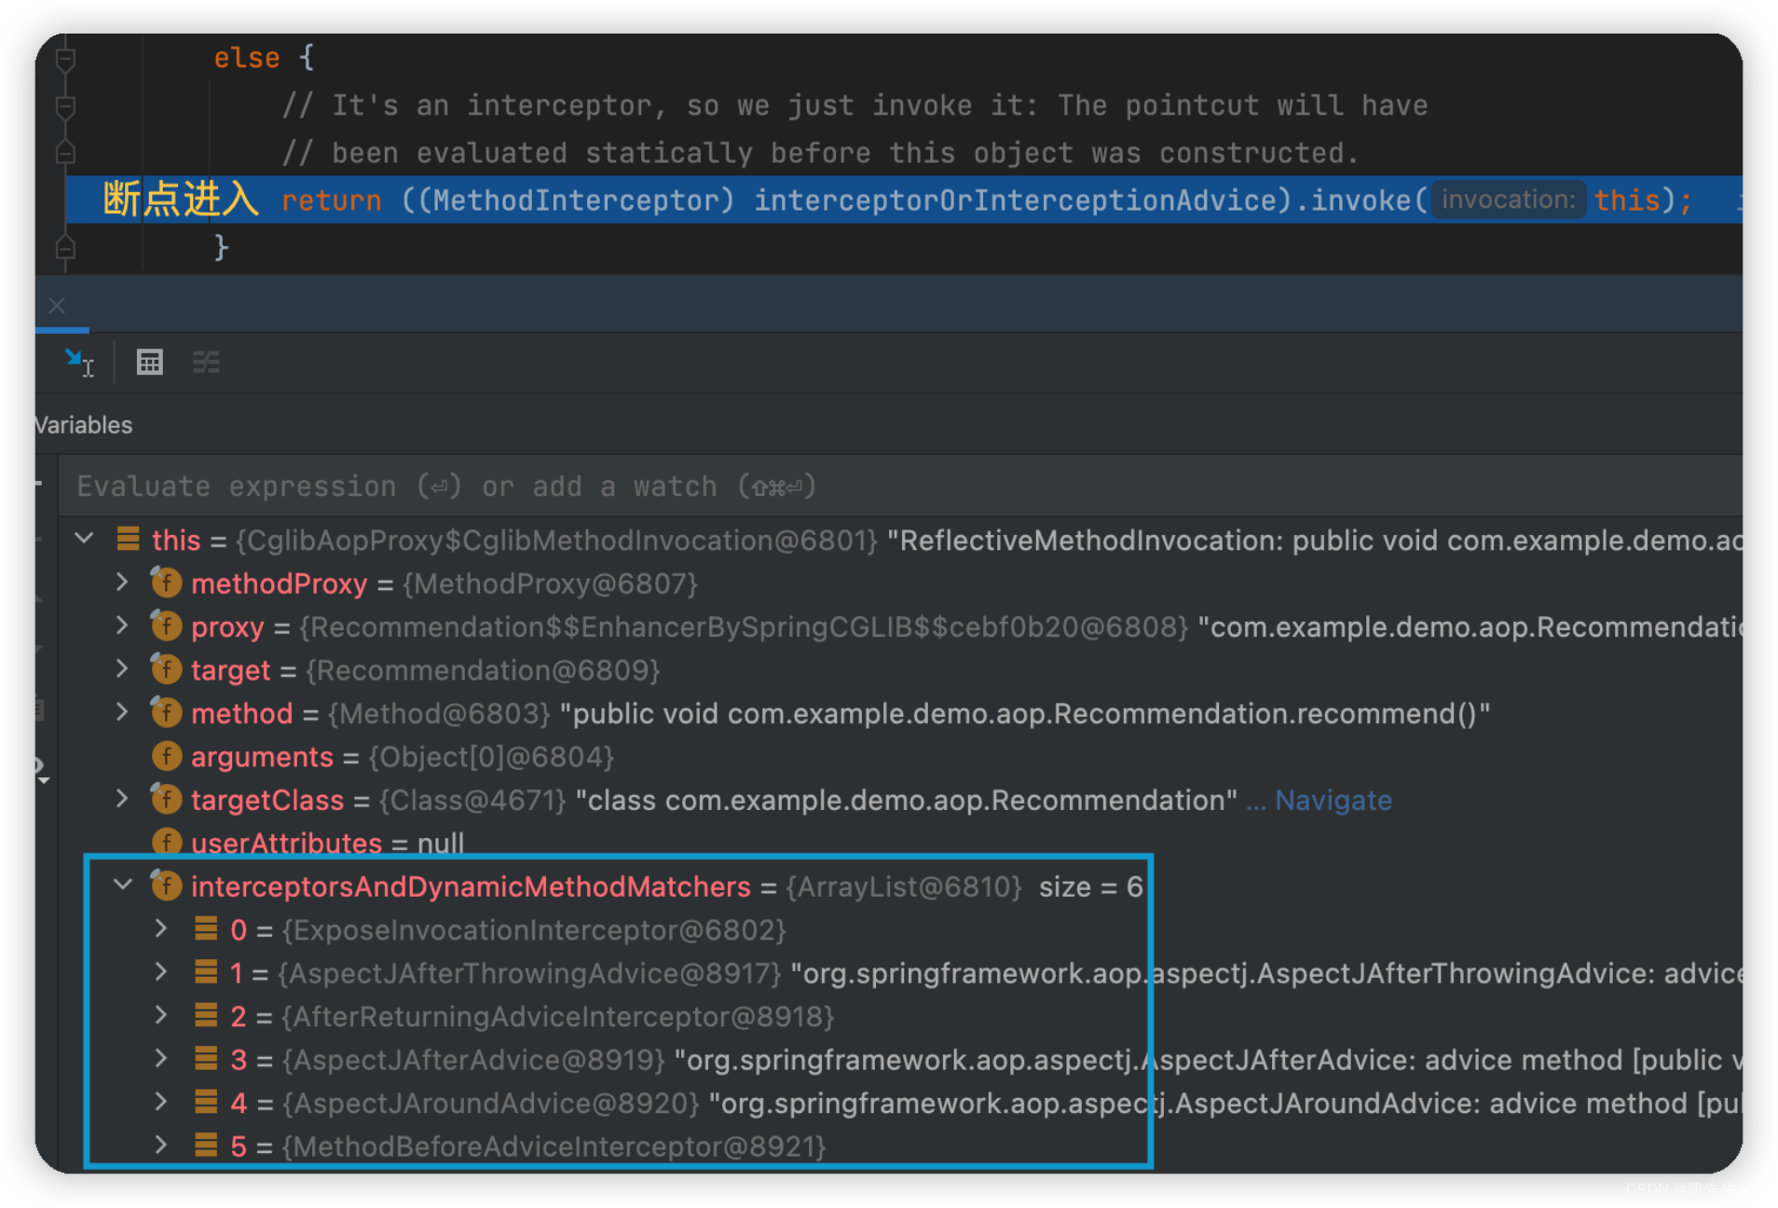This screenshot has height=1208, width=1778.
Task: Click the element icon for index 4
Action: [206, 1102]
